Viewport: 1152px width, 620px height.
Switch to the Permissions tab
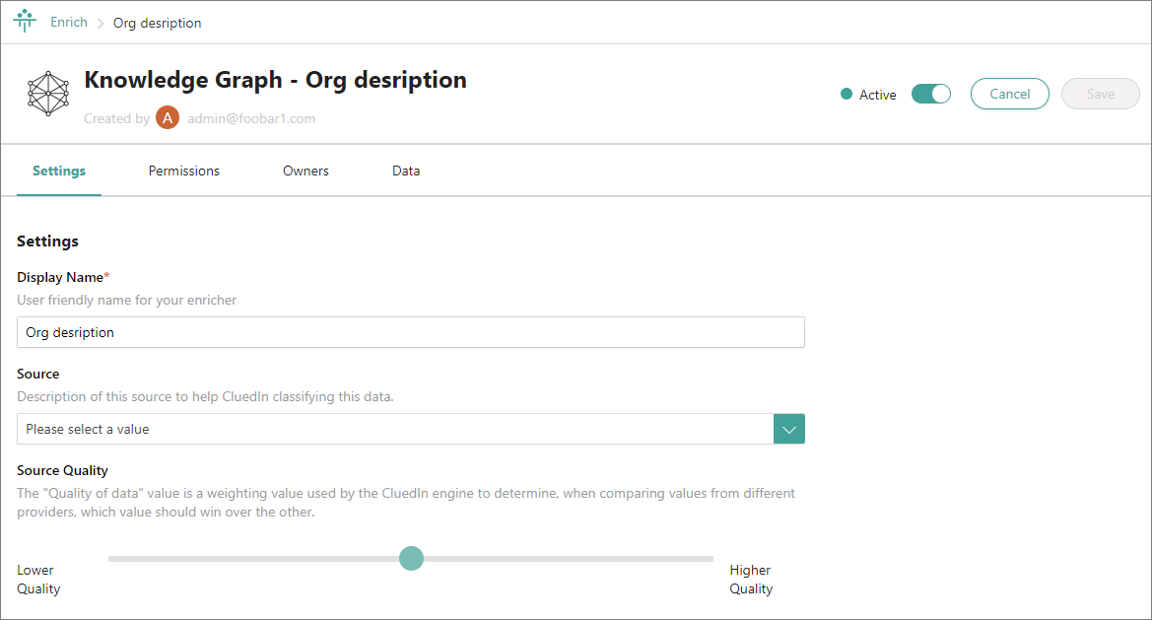[x=183, y=170]
